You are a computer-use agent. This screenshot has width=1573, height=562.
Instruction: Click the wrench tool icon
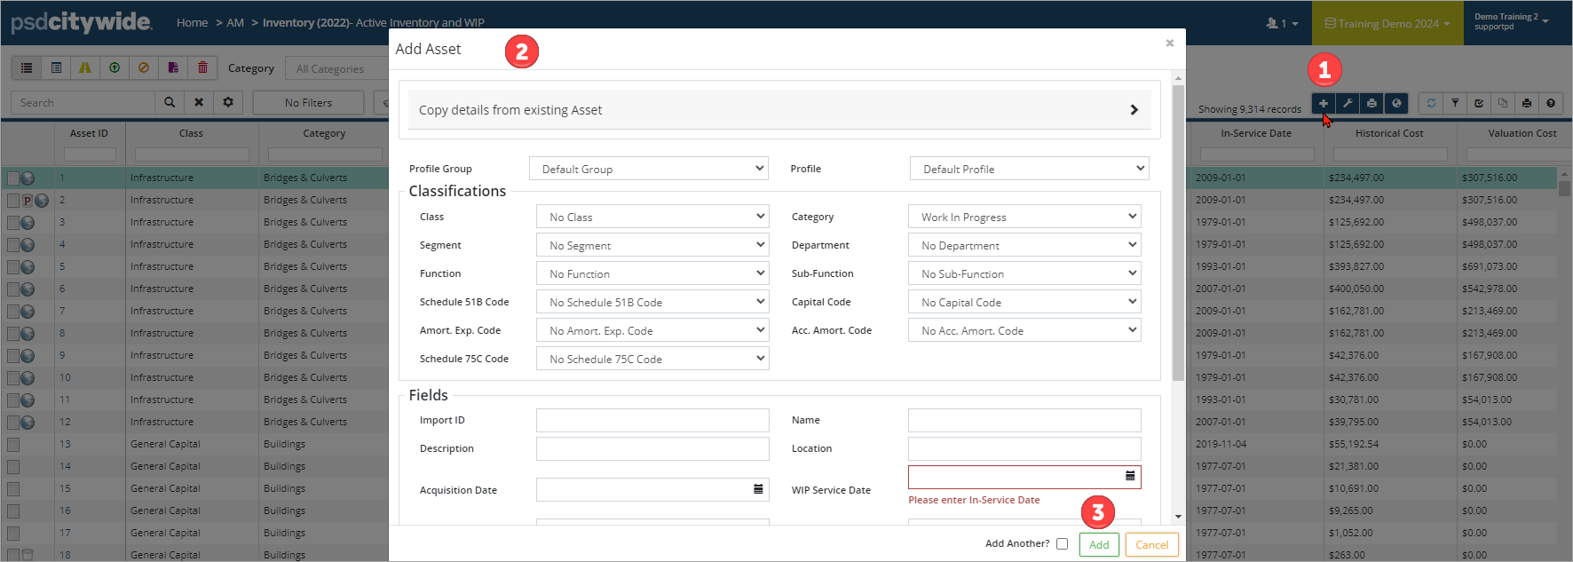[1348, 103]
